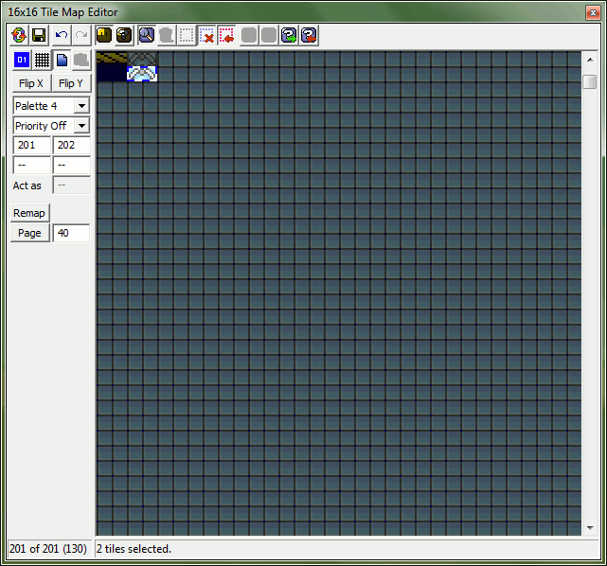Select the dark navy tile in the second row
607x566 pixels.
click(112, 73)
